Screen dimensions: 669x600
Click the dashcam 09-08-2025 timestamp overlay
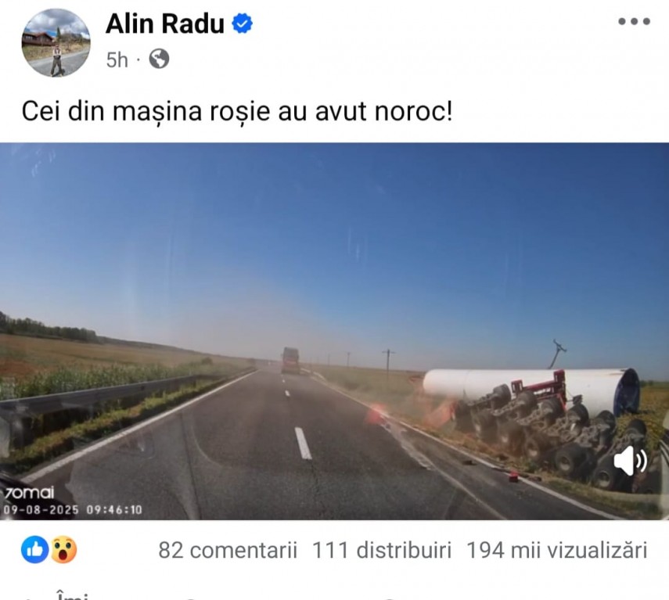[73, 510]
